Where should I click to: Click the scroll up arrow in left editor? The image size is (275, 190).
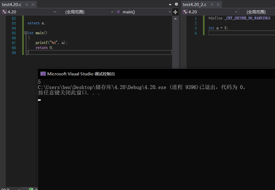175,19
